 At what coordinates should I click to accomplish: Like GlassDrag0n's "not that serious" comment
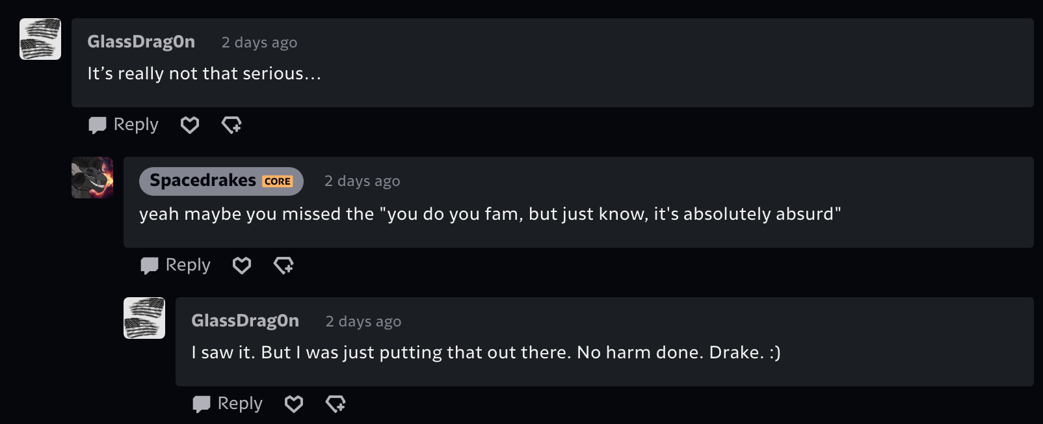point(190,125)
